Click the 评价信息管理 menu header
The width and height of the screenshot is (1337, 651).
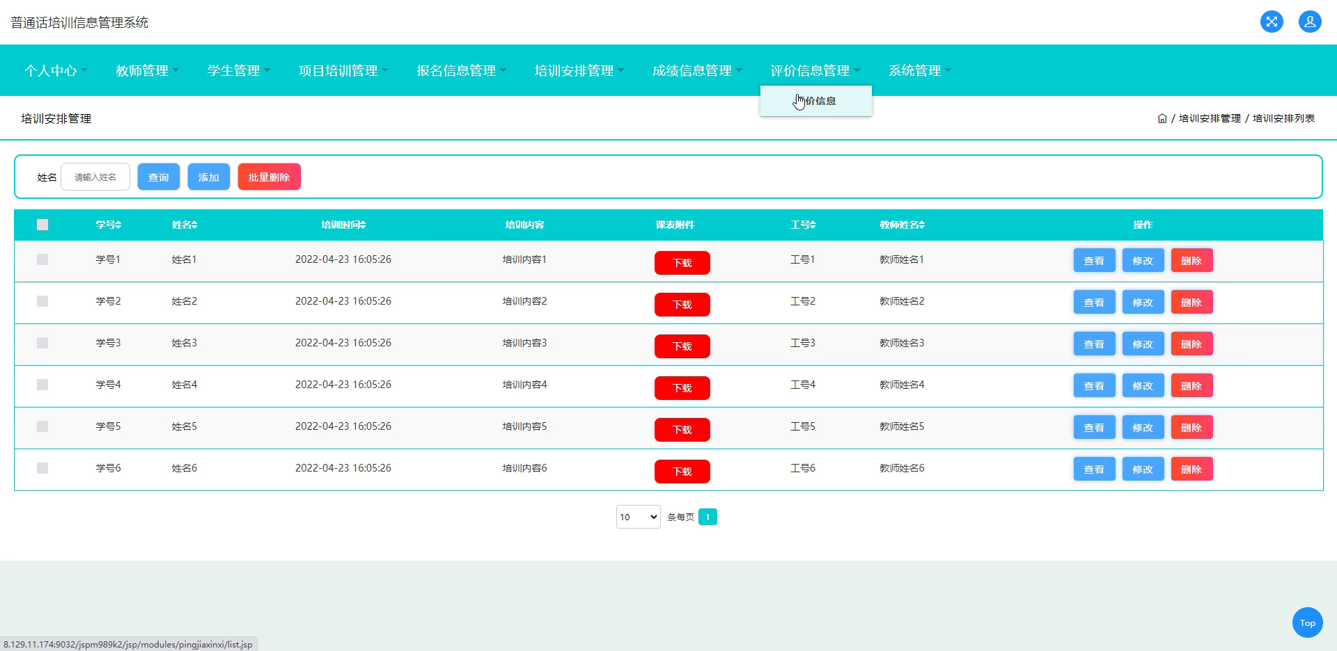pyautogui.click(x=815, y=70)
